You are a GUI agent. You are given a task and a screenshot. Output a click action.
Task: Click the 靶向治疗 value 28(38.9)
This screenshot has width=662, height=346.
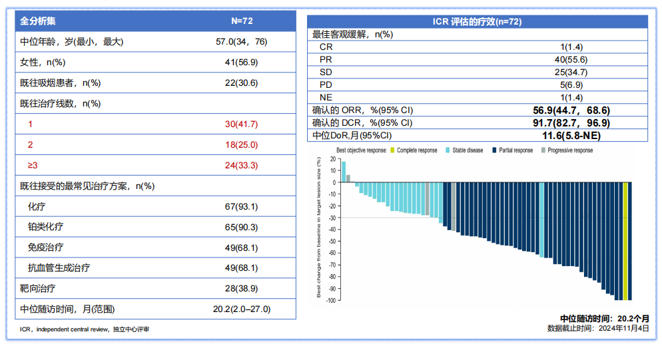click(241, 289)
